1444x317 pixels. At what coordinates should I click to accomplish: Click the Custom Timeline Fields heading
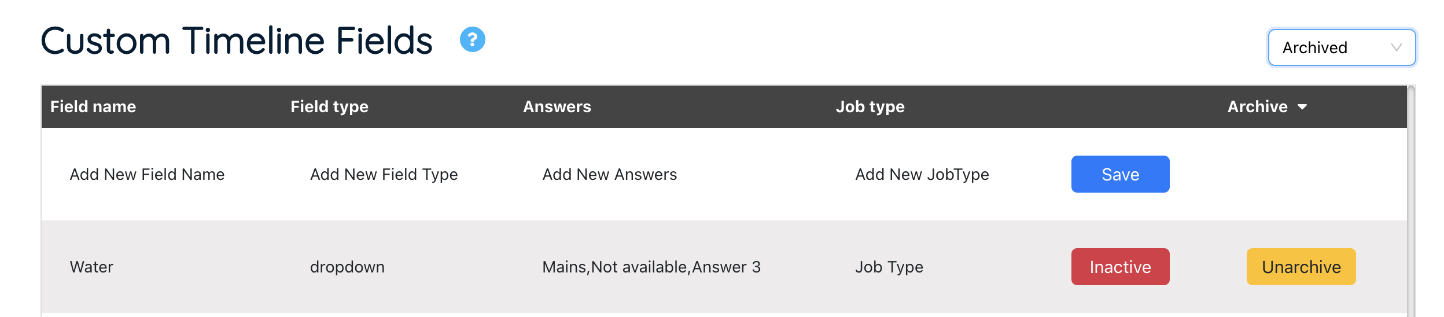pyautogui.click(x=236, y=41)
